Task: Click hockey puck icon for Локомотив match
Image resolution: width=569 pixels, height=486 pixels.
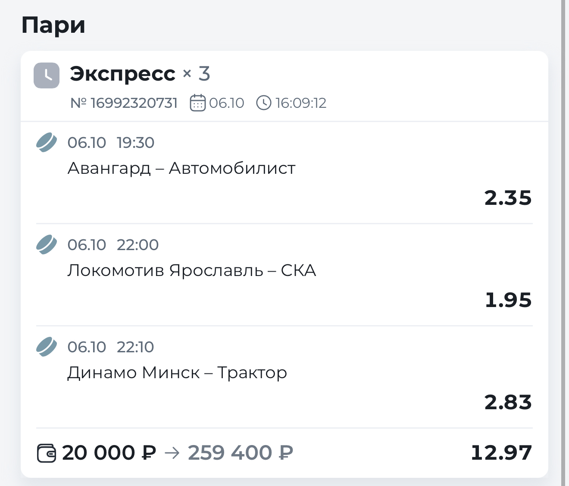Action: tap(47, 245)
